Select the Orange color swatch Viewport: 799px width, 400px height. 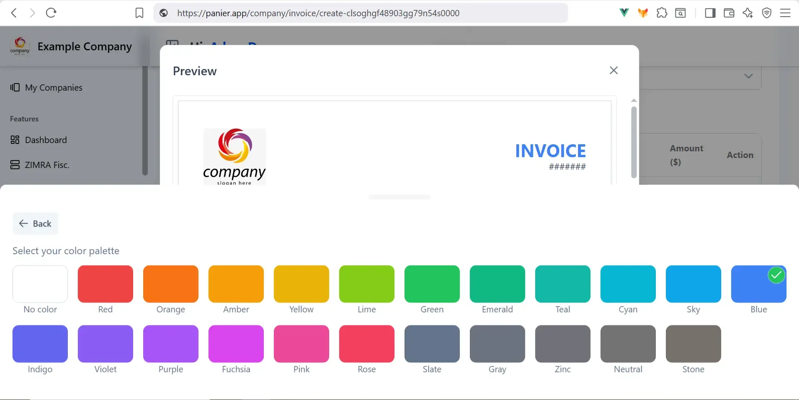click(171, 284)
